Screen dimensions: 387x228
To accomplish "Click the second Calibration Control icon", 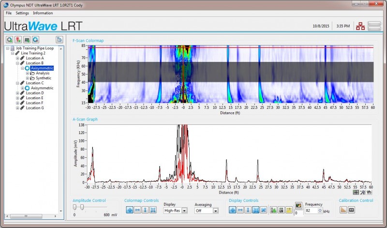I will [x=352, y=210].
